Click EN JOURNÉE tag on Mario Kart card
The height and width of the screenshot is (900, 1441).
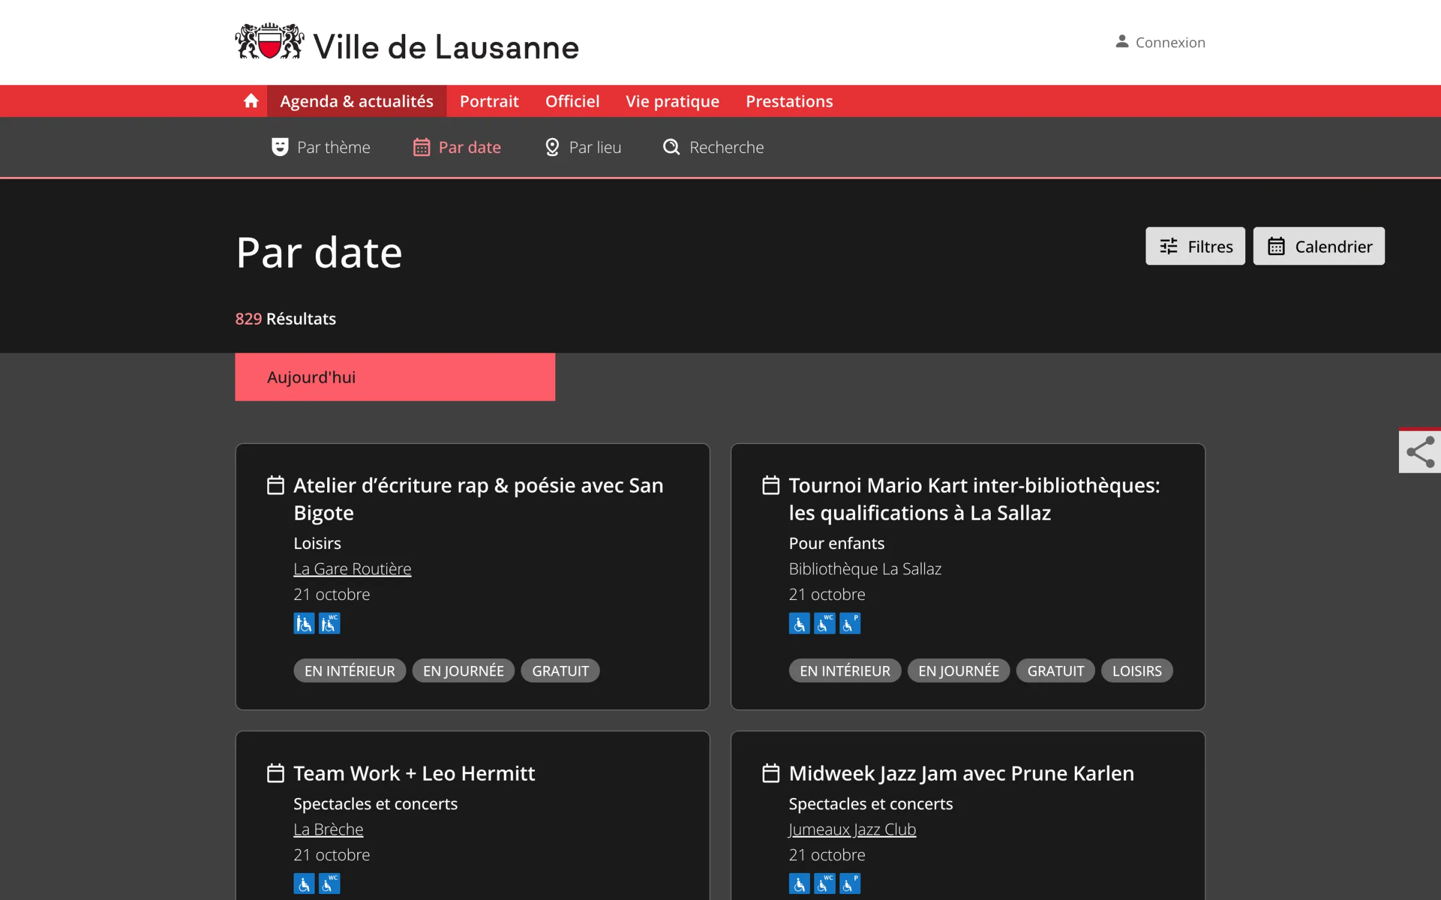[958, 670]
